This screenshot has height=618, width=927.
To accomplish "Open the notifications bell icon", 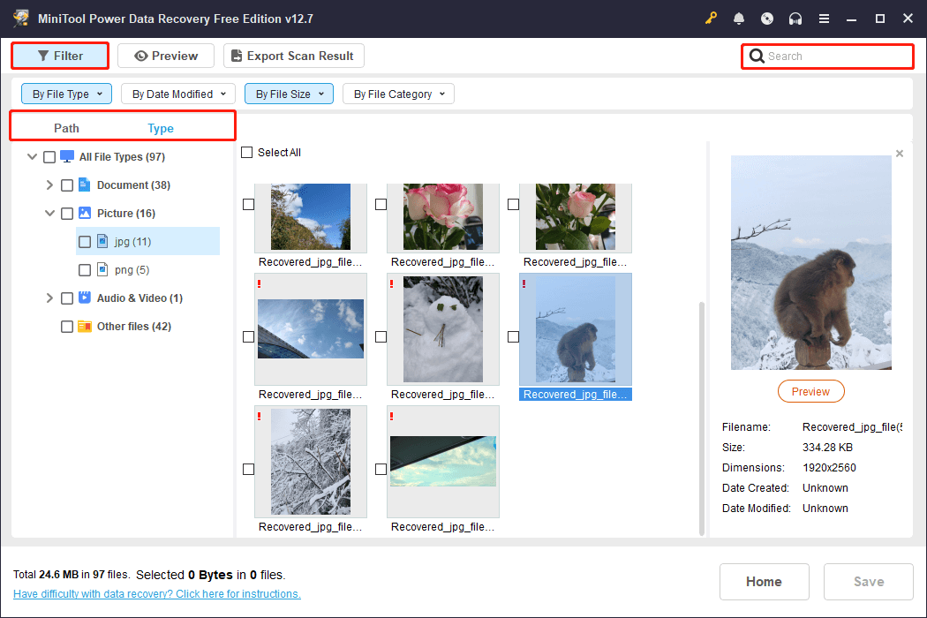I will (739, 19).
